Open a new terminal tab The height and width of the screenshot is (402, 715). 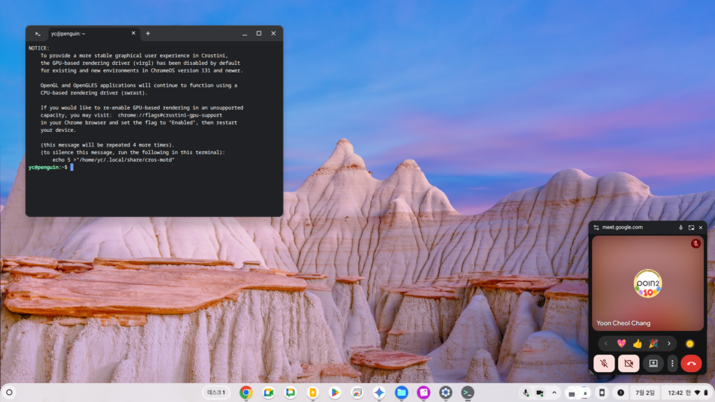point(148,33)
